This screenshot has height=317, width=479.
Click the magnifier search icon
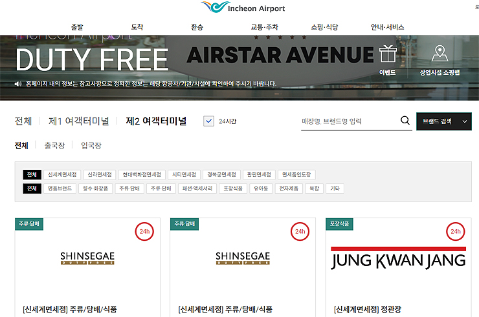(x=405, y=120)
